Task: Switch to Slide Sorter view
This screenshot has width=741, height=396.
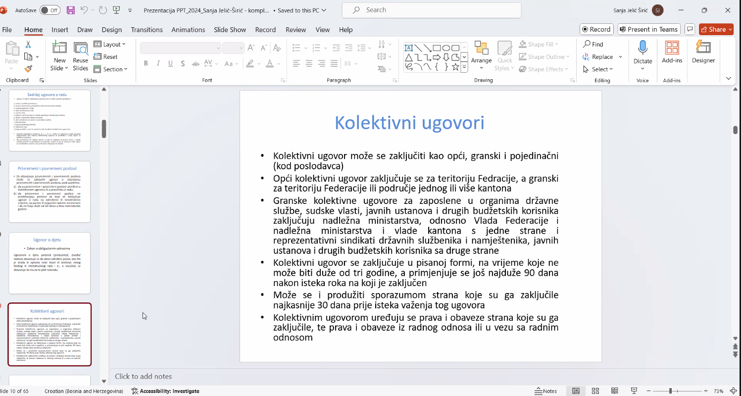Action: coord(595,391)
